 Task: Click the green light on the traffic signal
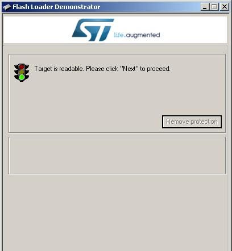22,77
